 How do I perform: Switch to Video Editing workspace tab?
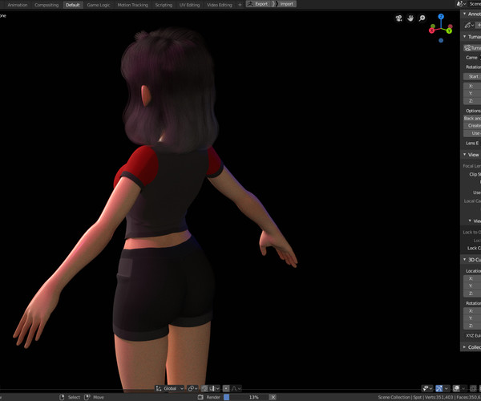pos(220,5)
